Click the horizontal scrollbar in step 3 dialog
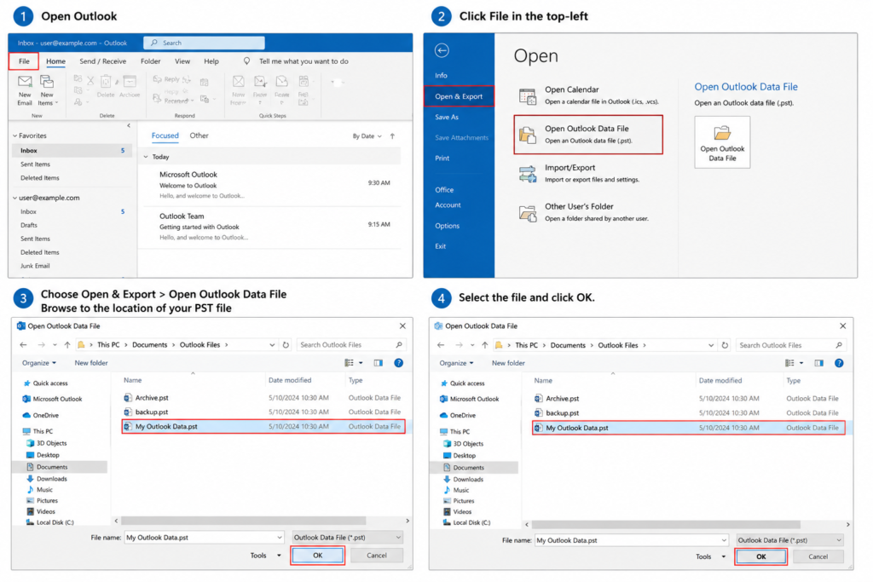Image resolution: width=873 pixels, height=582 pixels. 243,521
